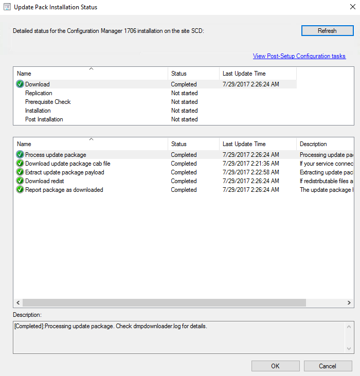
Task: Select the Process update package row
Action: click(x=184, y=155)
